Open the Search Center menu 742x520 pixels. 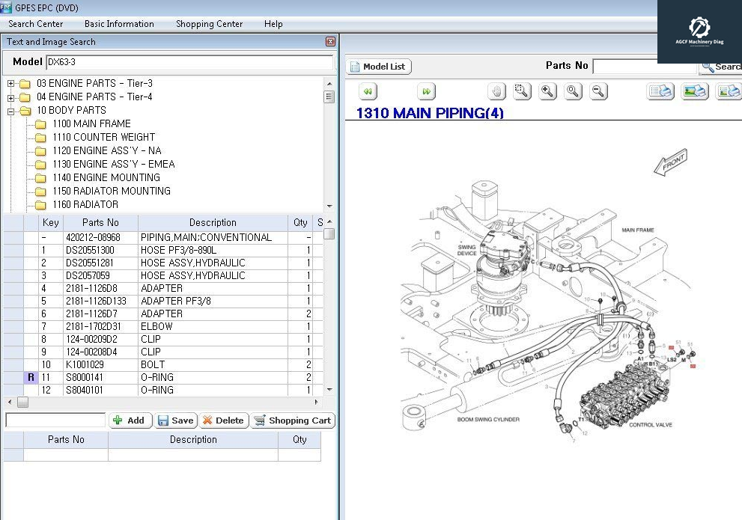point(35,24)
